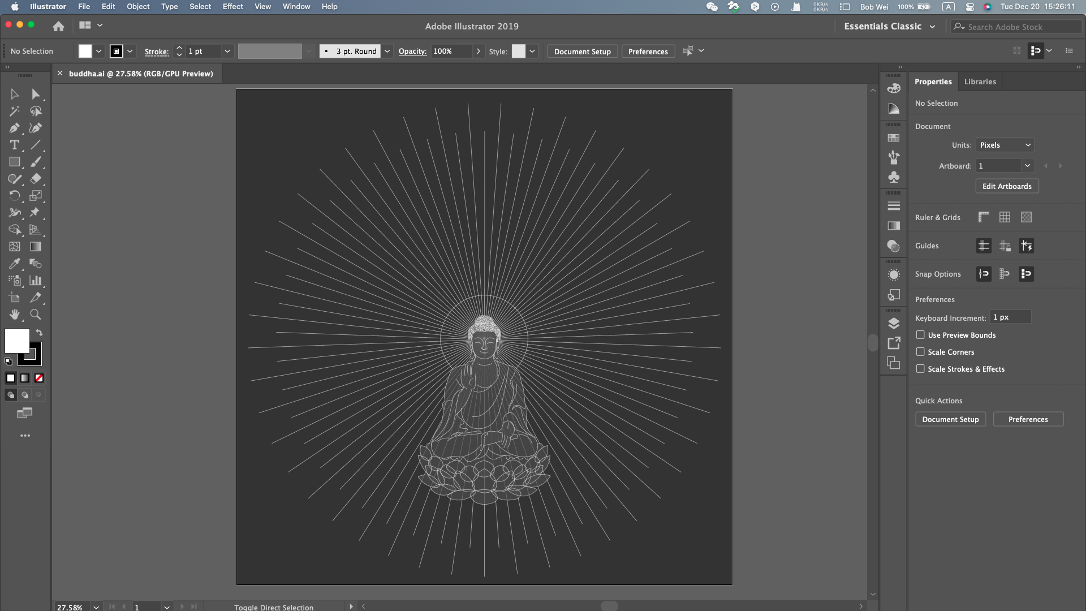Open the stroke weight dropdown
Image resolution: width=1086 pixels, height=611 pixels.
[227, 51]
